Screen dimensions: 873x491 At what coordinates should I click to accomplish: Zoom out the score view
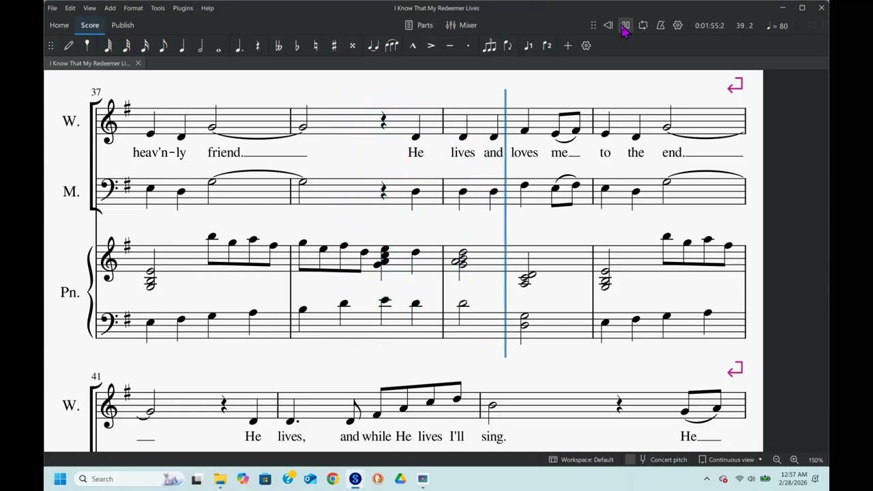[777, 460]
